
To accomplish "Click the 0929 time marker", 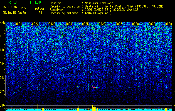I will pos(152,24).
